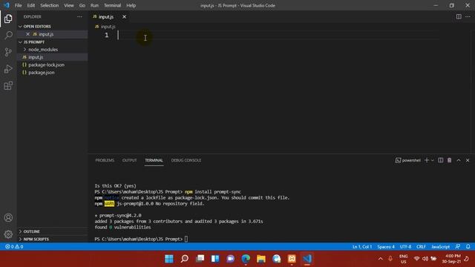Open the Go menu

(x=82, y=5)
